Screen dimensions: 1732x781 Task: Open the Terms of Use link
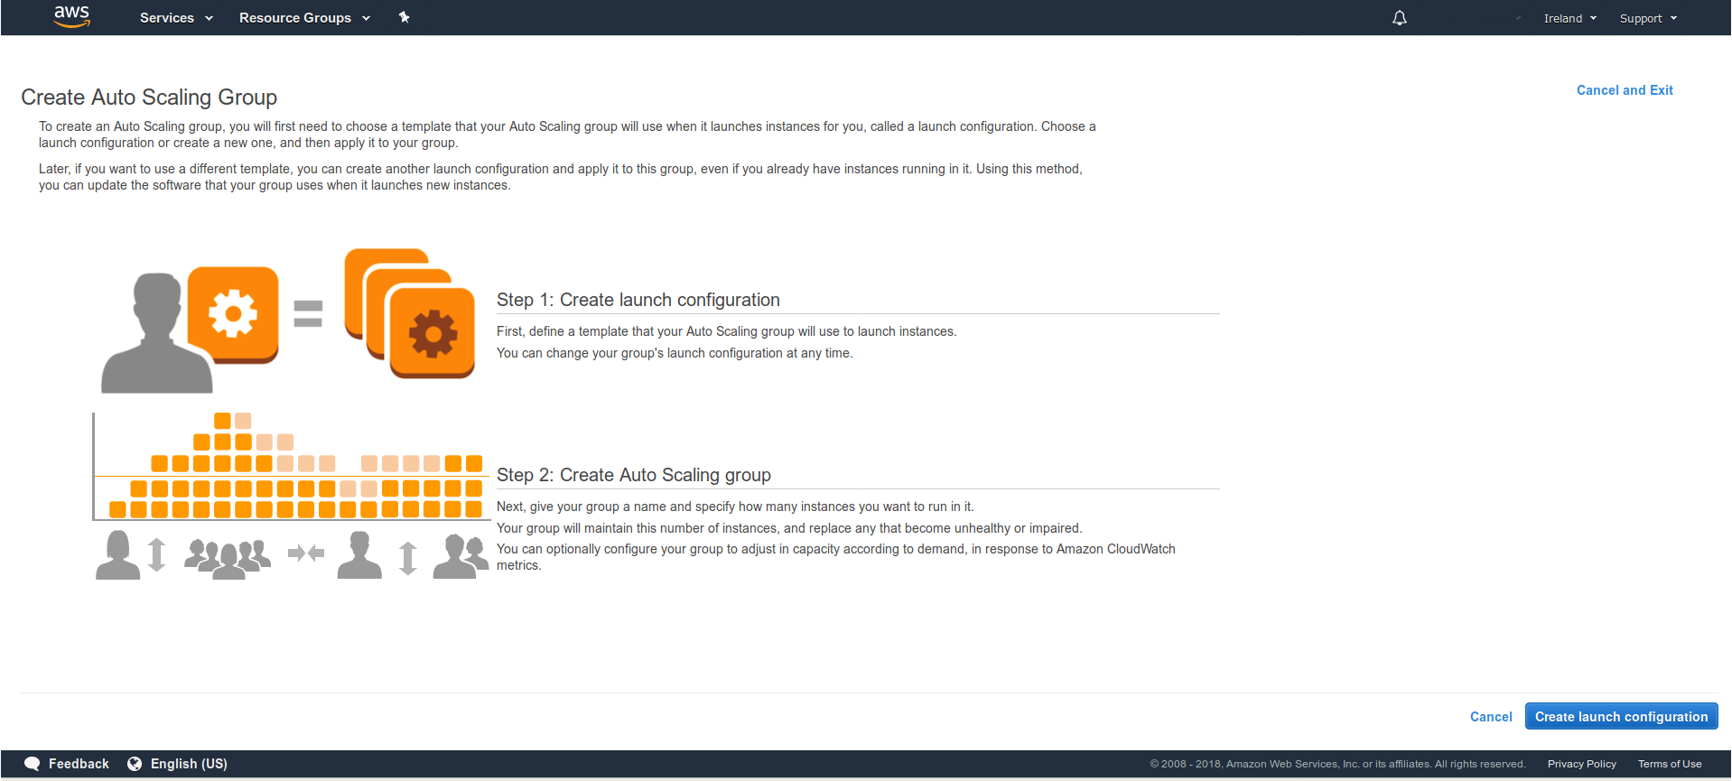pos(1669,764)
